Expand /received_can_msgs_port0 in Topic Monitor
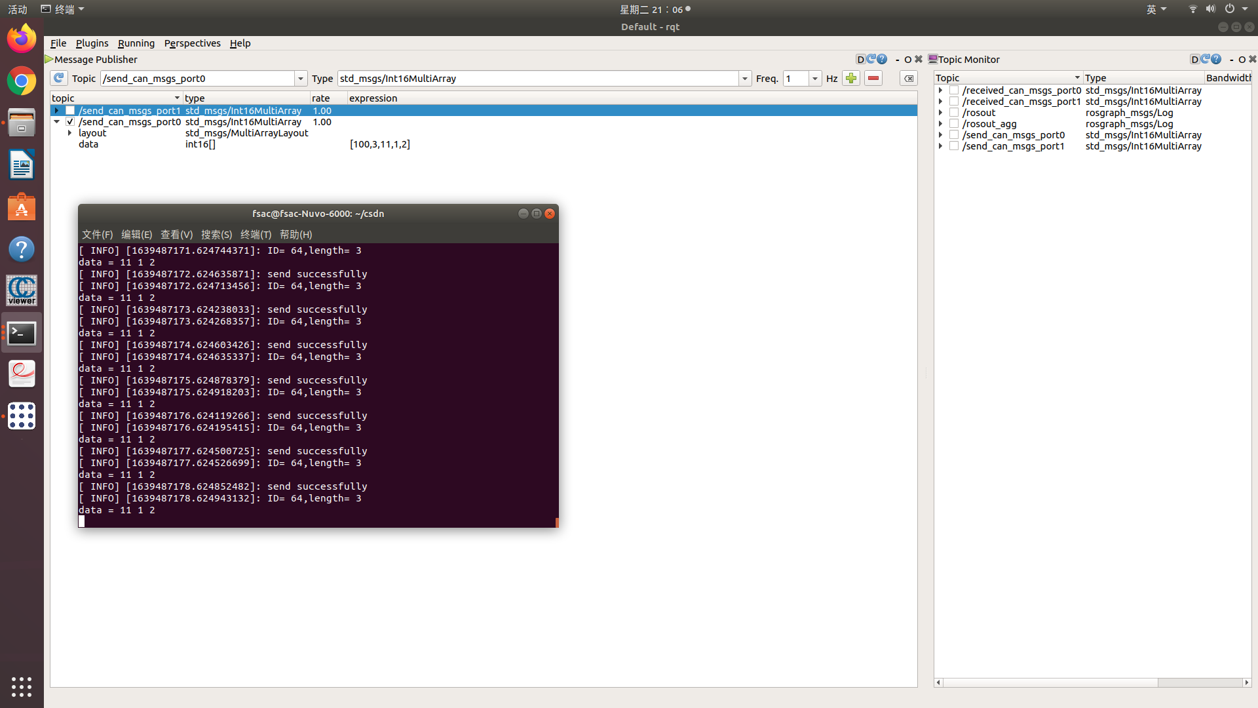The height and width of the screenshot is (708, 1258). tap(940, 90)
